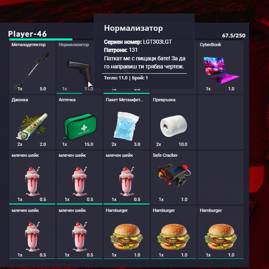The height and width of the screenshot is (269, 269).
Task: Pick the Джонка joint item
Action: coord(32,122)
